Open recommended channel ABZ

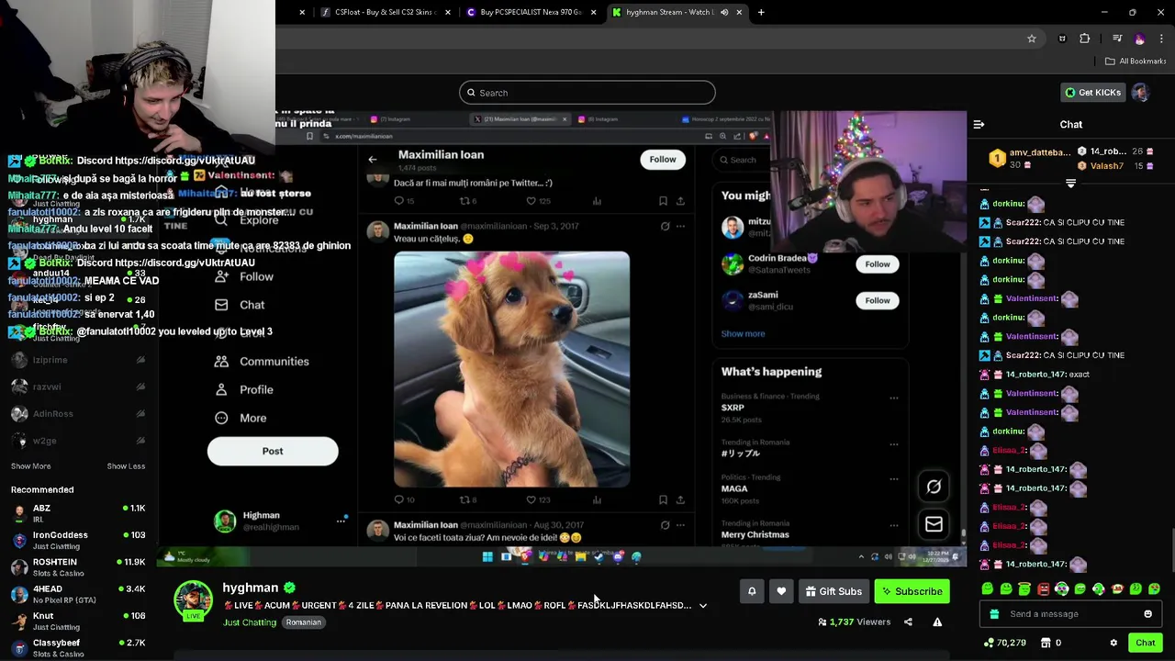tap(78, 512)
